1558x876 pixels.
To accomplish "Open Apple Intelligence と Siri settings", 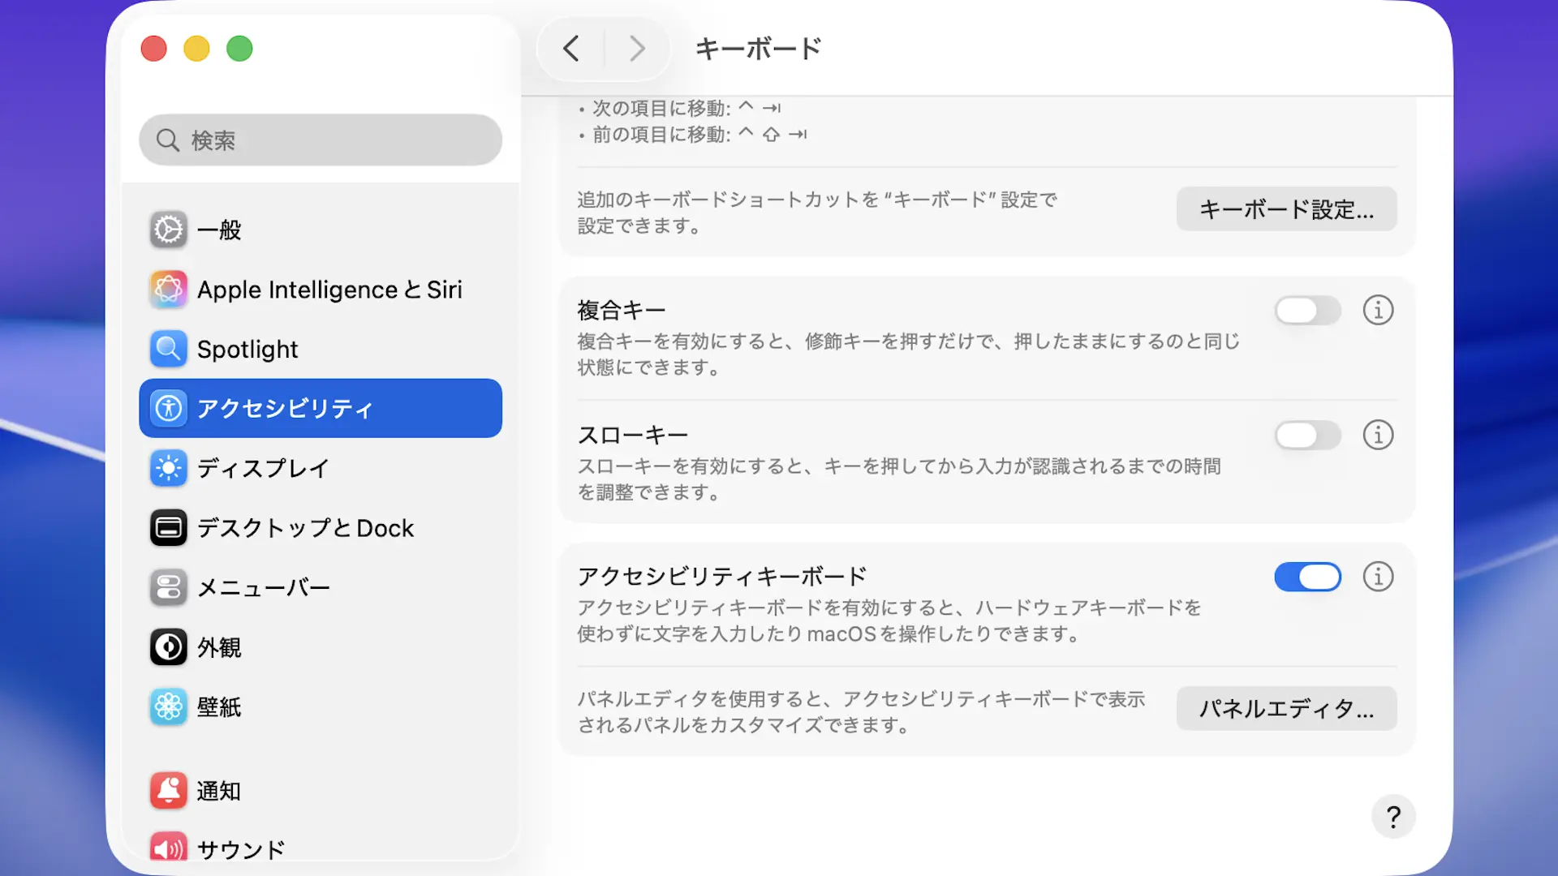I will click(x=329, y=290).
